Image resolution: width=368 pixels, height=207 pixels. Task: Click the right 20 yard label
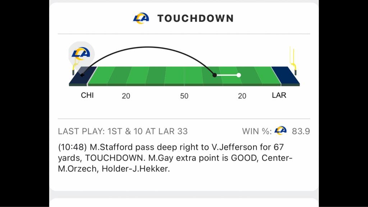pyautogui.click(x=242, y=96)
